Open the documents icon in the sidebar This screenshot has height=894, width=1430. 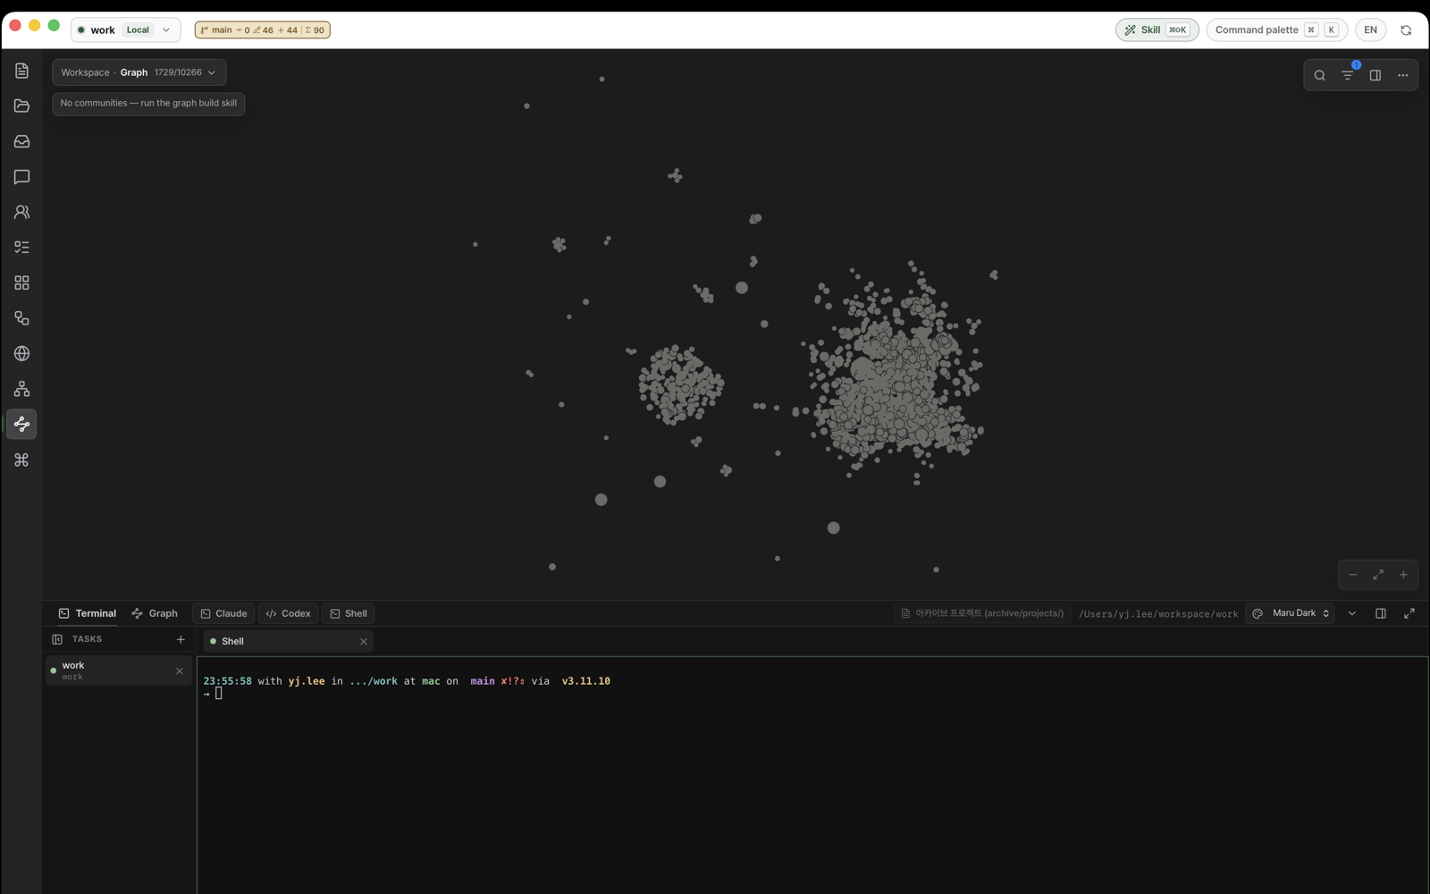[x=21, y=71]
